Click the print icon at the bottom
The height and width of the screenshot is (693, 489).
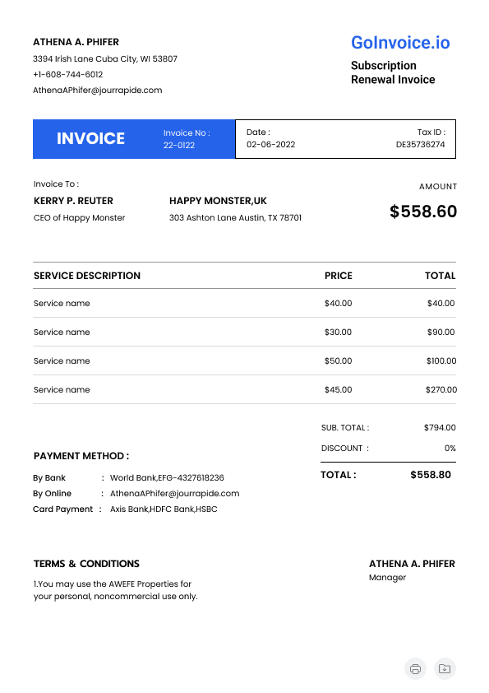[x=415, y=668]
